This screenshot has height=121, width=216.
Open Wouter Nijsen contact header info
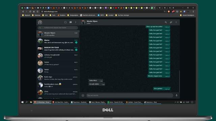point(92,22)
